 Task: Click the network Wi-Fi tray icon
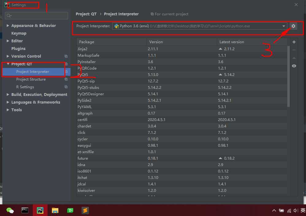point(289,210)
